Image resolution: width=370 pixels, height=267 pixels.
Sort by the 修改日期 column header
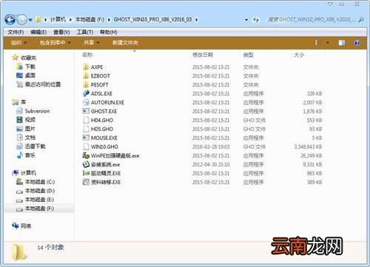tap(203, 55)
